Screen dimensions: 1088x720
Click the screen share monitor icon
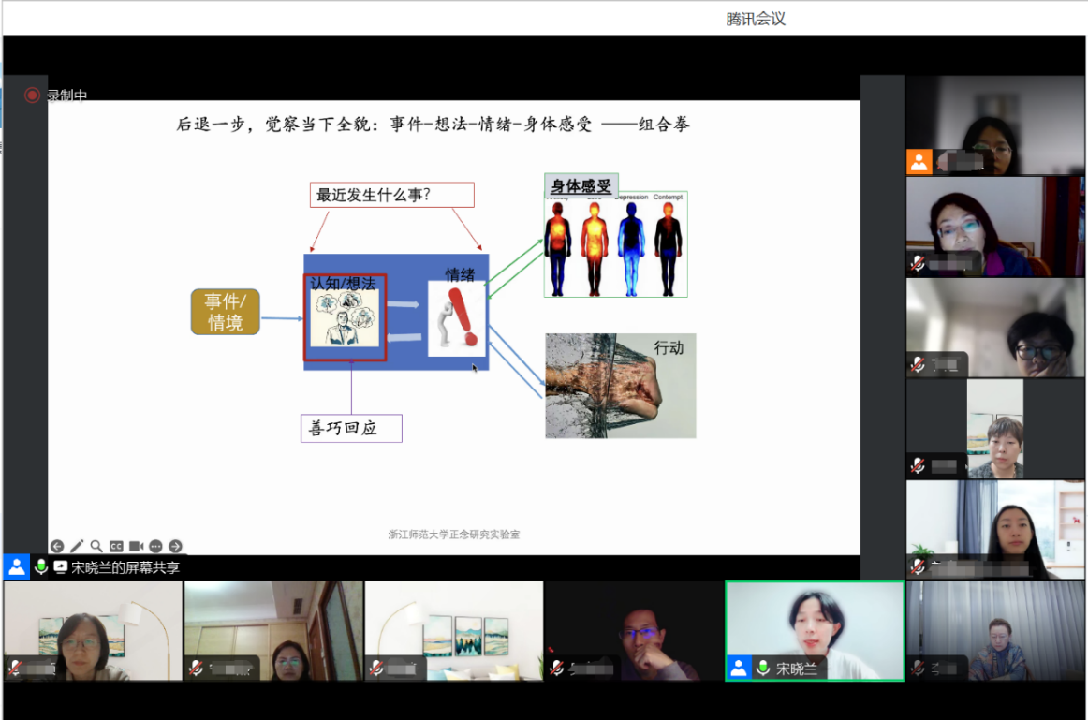(61, 567)
